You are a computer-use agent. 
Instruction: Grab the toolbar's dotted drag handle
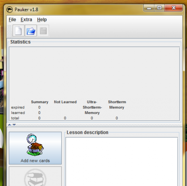click(10, 31)
